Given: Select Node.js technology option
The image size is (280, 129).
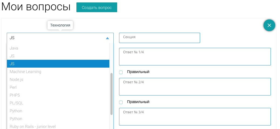Looking at the screenshot, I should click(x=58, y=80).
